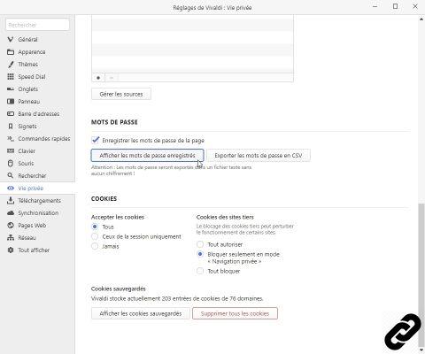Click the Panneau panel icon

point(11,102)
